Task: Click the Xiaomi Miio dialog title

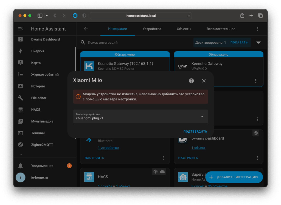Action: (88, 80)
